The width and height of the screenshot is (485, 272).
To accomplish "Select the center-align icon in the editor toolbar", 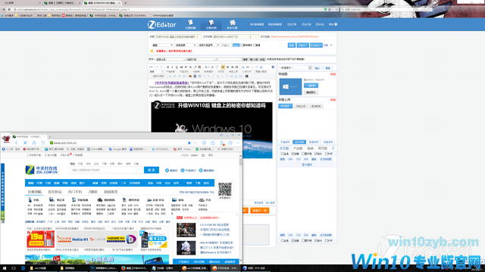I will (227, 67).
